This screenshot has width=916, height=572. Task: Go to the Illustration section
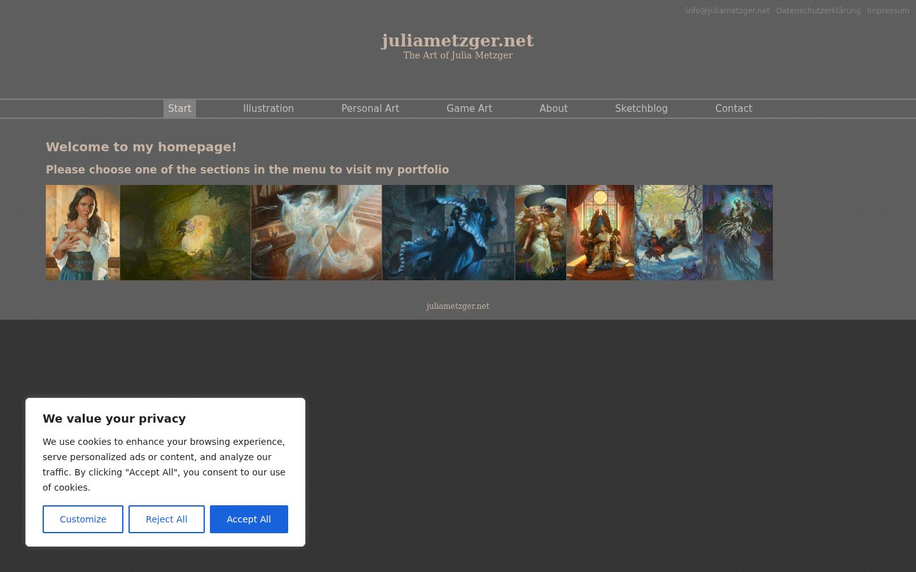(x=268, y=109)
